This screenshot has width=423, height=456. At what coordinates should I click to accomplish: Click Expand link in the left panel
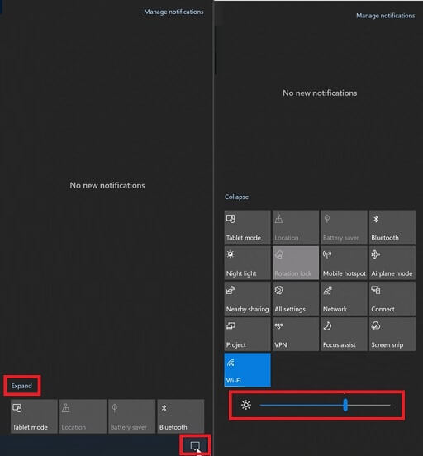[21, 386]
